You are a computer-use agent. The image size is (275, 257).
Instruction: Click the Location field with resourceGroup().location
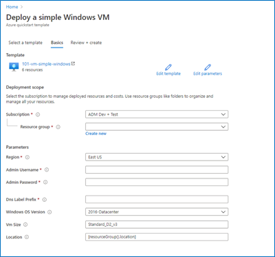pyautogui.click(x=157, y=237)
